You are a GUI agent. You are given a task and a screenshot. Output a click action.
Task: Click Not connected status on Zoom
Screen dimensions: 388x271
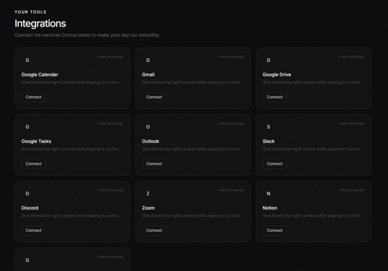[231, 190]
